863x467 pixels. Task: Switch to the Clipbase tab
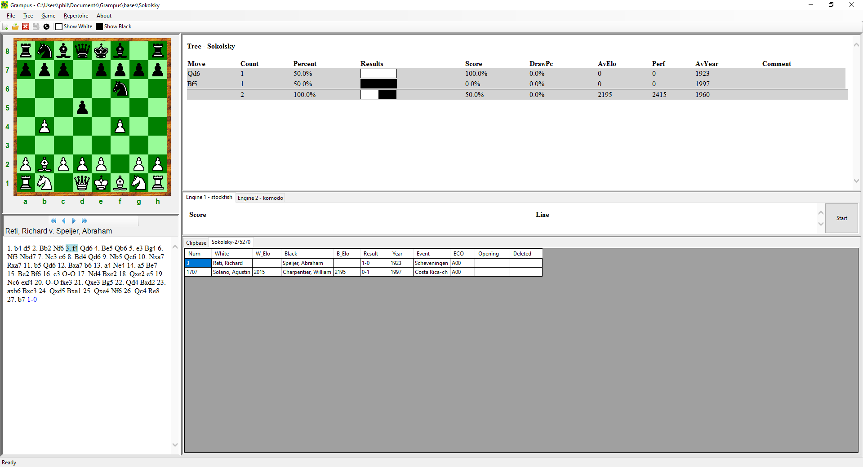196,243
